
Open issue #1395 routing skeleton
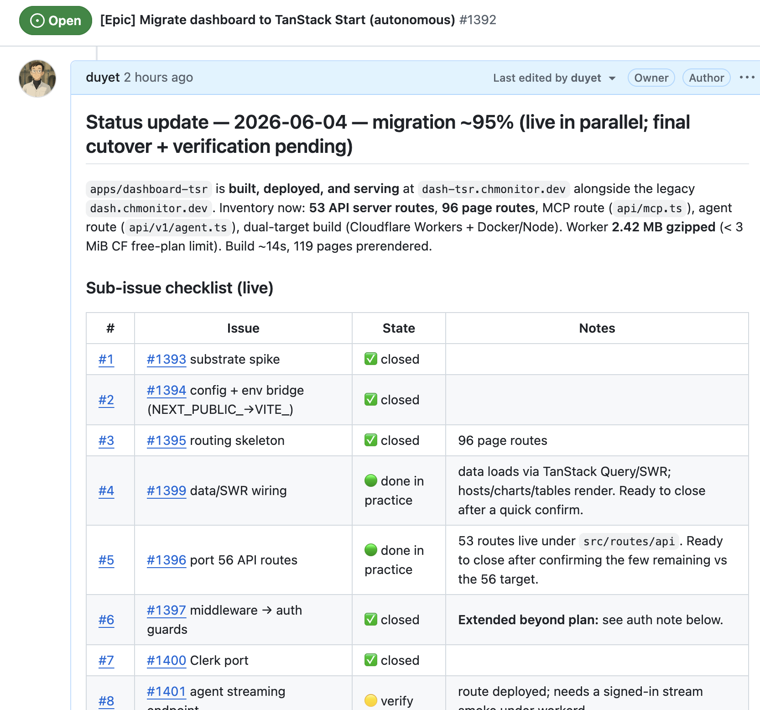pos(167,441)
